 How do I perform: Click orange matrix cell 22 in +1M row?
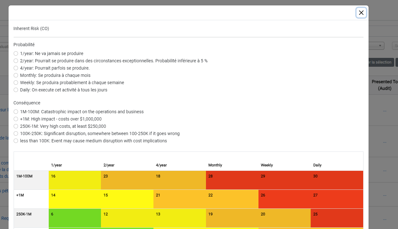click(x=232, y=199)
